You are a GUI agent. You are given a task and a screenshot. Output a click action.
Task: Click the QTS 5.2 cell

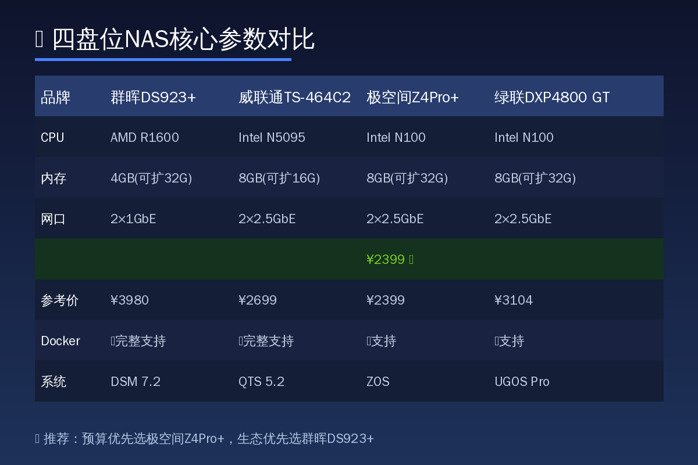tap(262, 382)
